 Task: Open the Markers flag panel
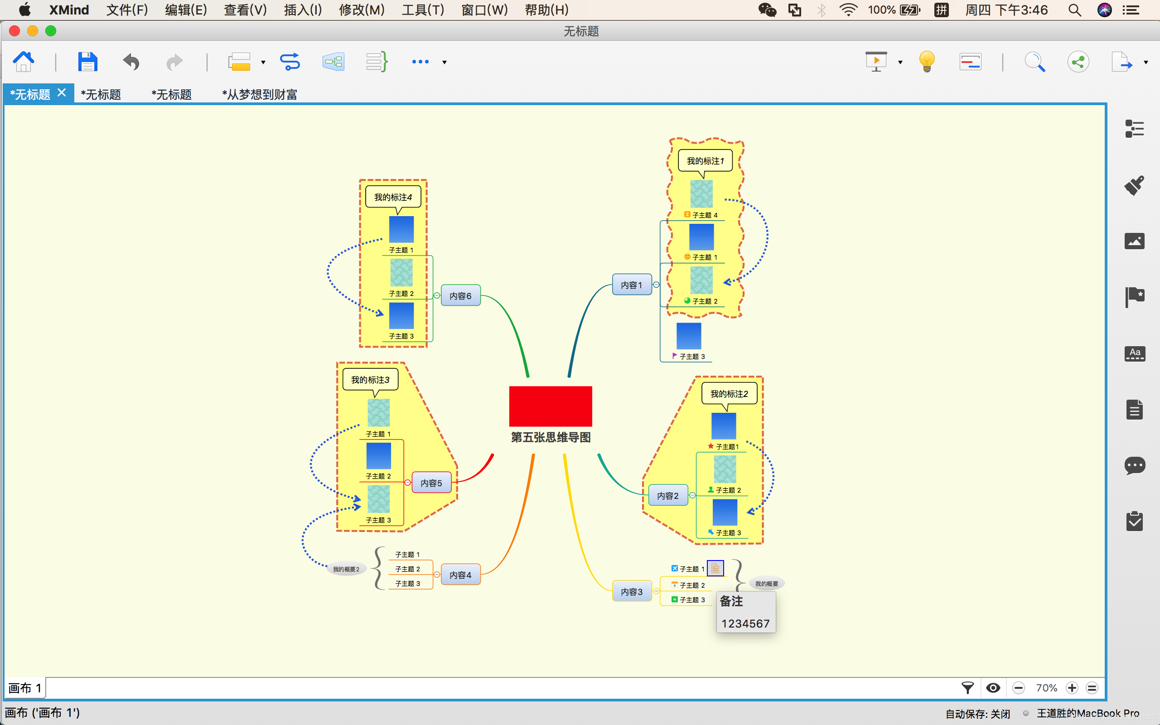point(1134,297)
